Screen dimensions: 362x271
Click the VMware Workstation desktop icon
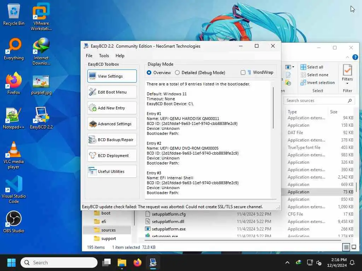(41, 17)
